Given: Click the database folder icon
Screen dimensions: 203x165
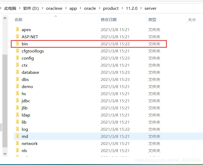Looking at the screenshot, I should 17,72.
